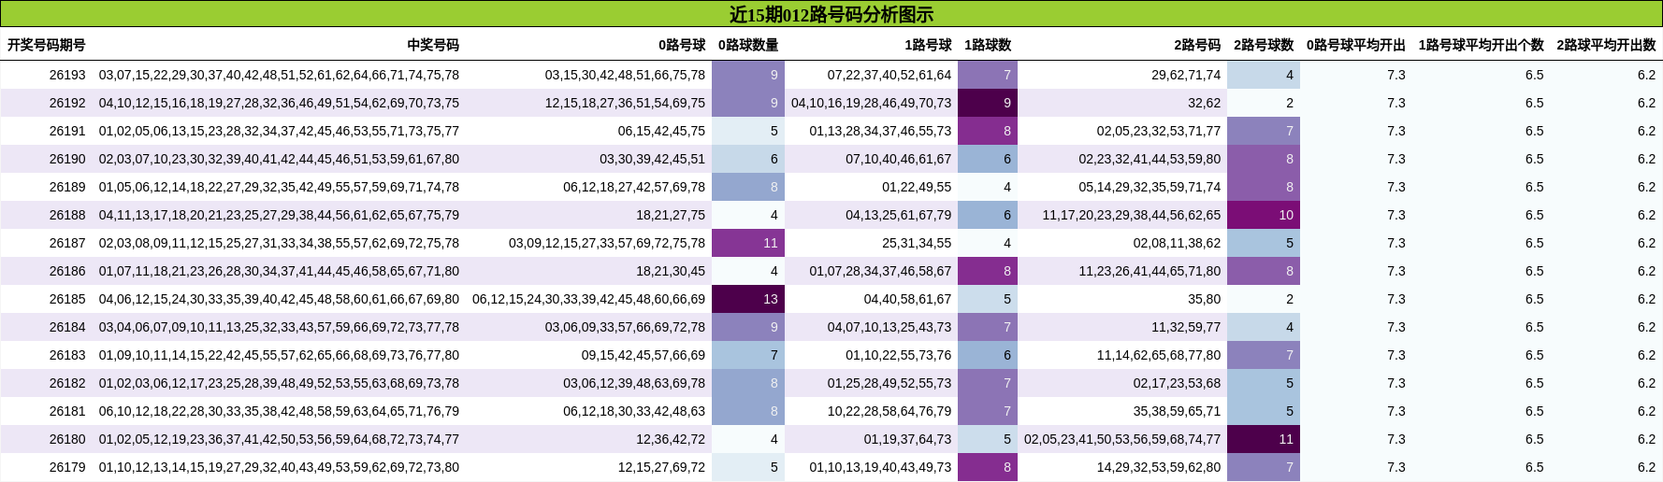Click the 1路号球 cell 01,22,49,55
Image resolution: width=1663 pixels, height=482 pixels.
[917, 187]
